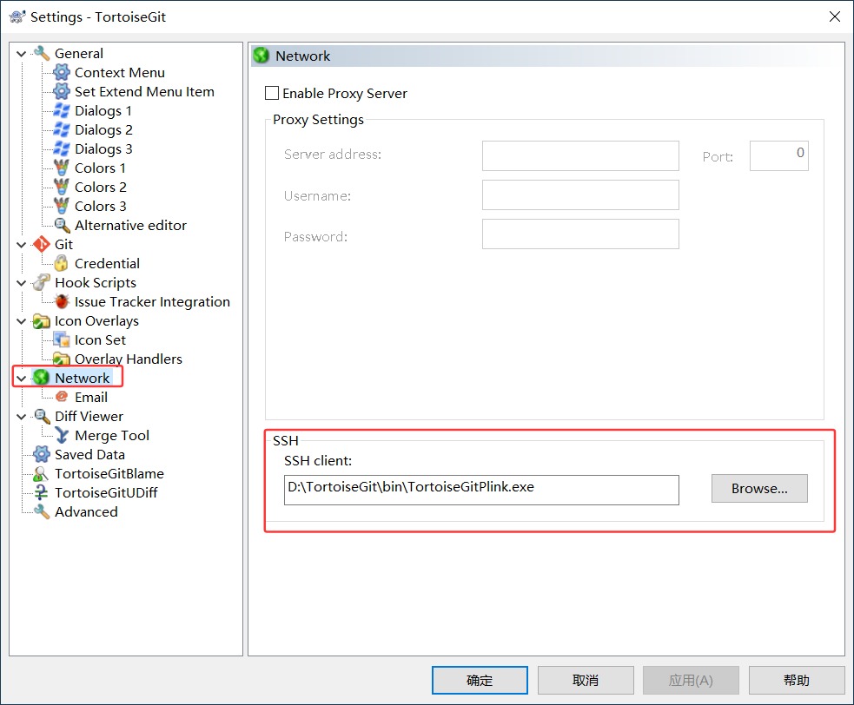Click the red Git diamond icon
Viewport: 854px width, 705px height.
(x=42, y=244)
